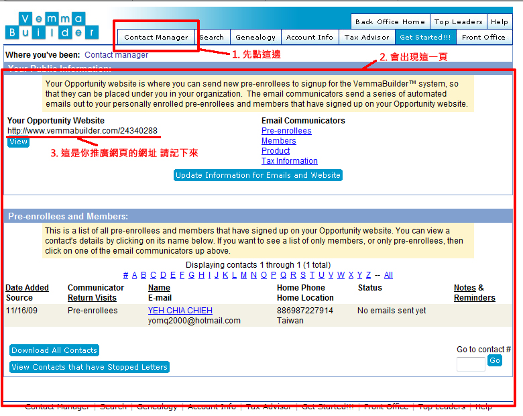This screenshot has width=523, height=416.
Task: Click the 886987227914 phone number
Action: 305,310
